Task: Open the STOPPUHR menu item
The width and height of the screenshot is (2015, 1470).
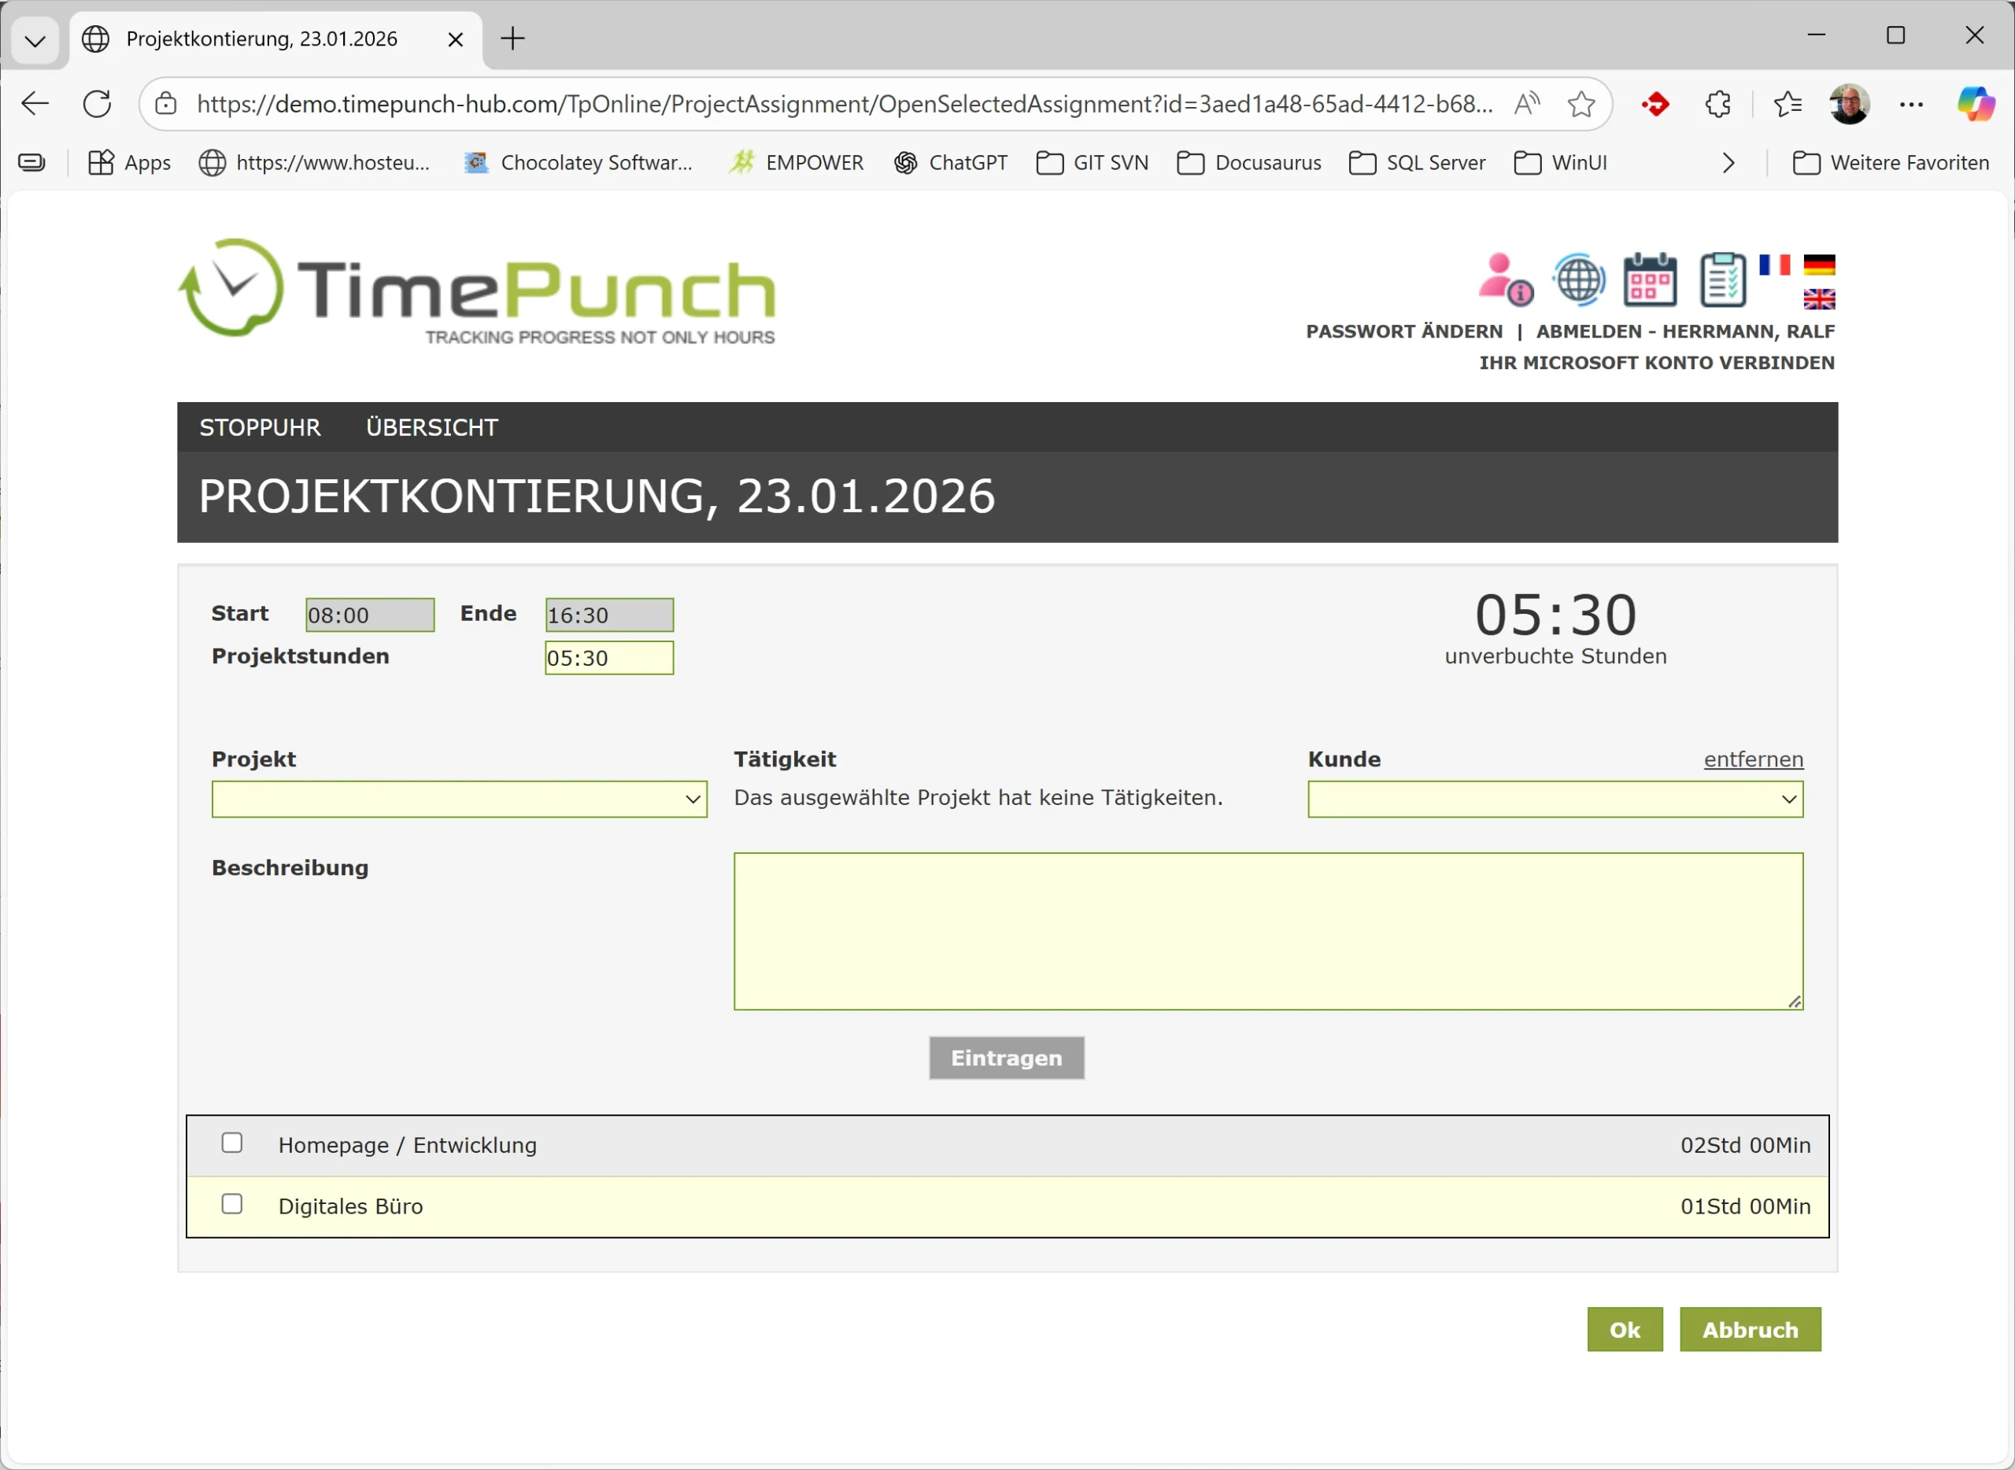Action: 260,427
